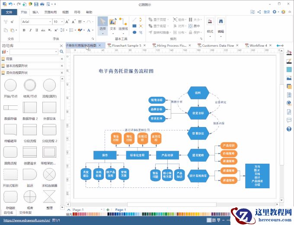This screenshot has height=225, width=294.
Task: Switch to File Recovery bottom tab
Action: 26,213
